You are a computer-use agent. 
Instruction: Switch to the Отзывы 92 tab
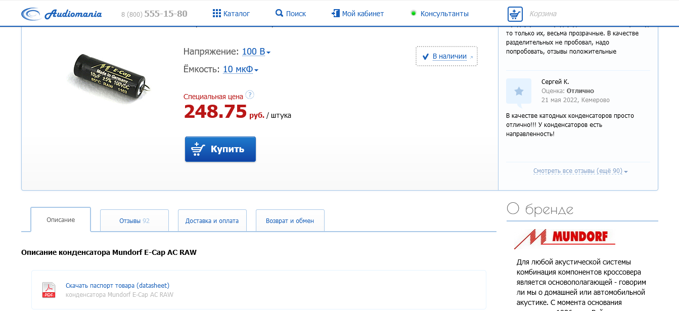(134, 220)
